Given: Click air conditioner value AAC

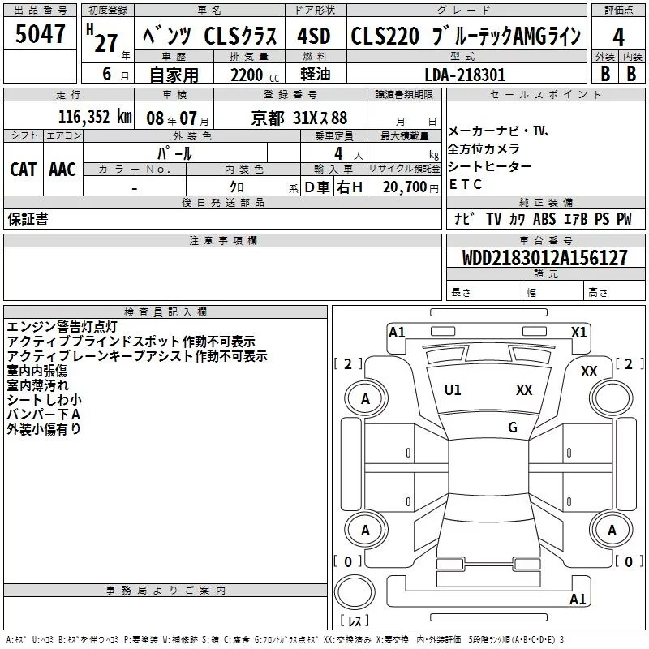Looking at the screenshot, I should 62,170.
